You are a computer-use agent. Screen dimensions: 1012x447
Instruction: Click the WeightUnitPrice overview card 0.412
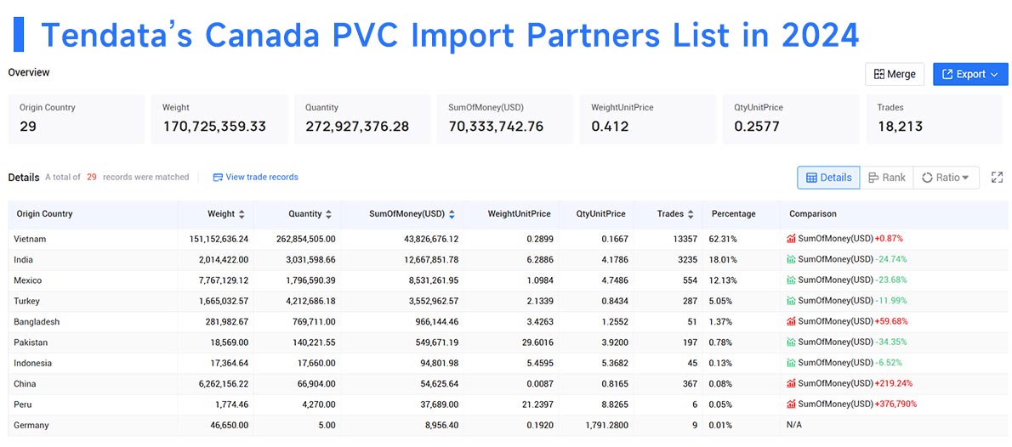pyautogui.click(x=648, y=119)
